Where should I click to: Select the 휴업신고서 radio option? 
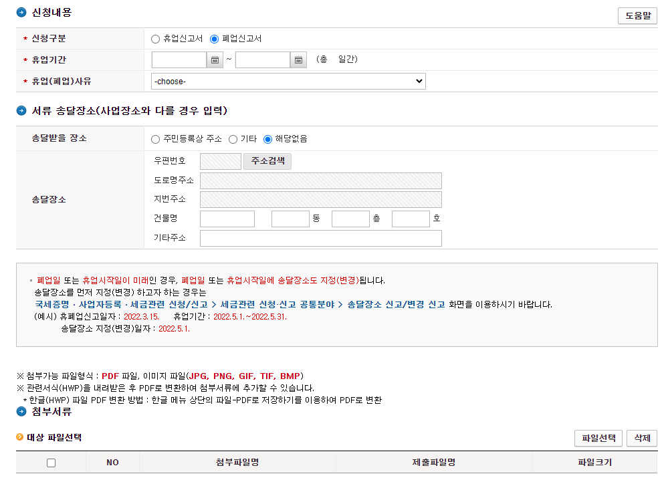point(154,38)
